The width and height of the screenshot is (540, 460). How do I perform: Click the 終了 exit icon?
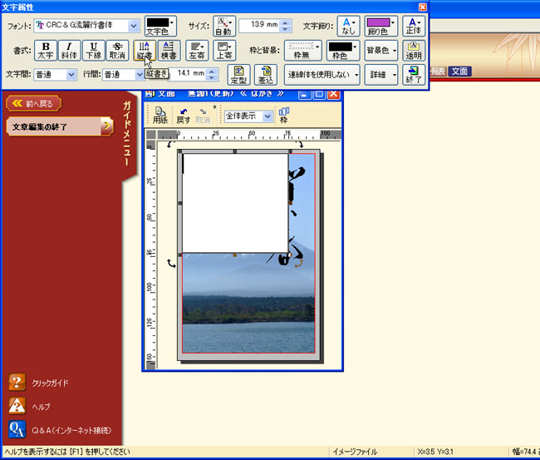pos(414,74)
